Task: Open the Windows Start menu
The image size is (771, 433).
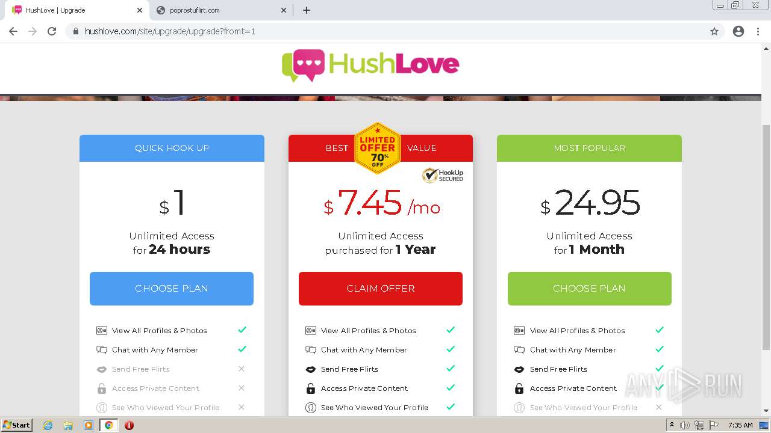Action: 17,425
